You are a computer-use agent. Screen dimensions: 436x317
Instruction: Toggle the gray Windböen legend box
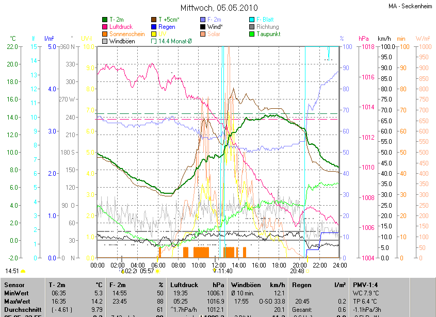pos(105,41)
